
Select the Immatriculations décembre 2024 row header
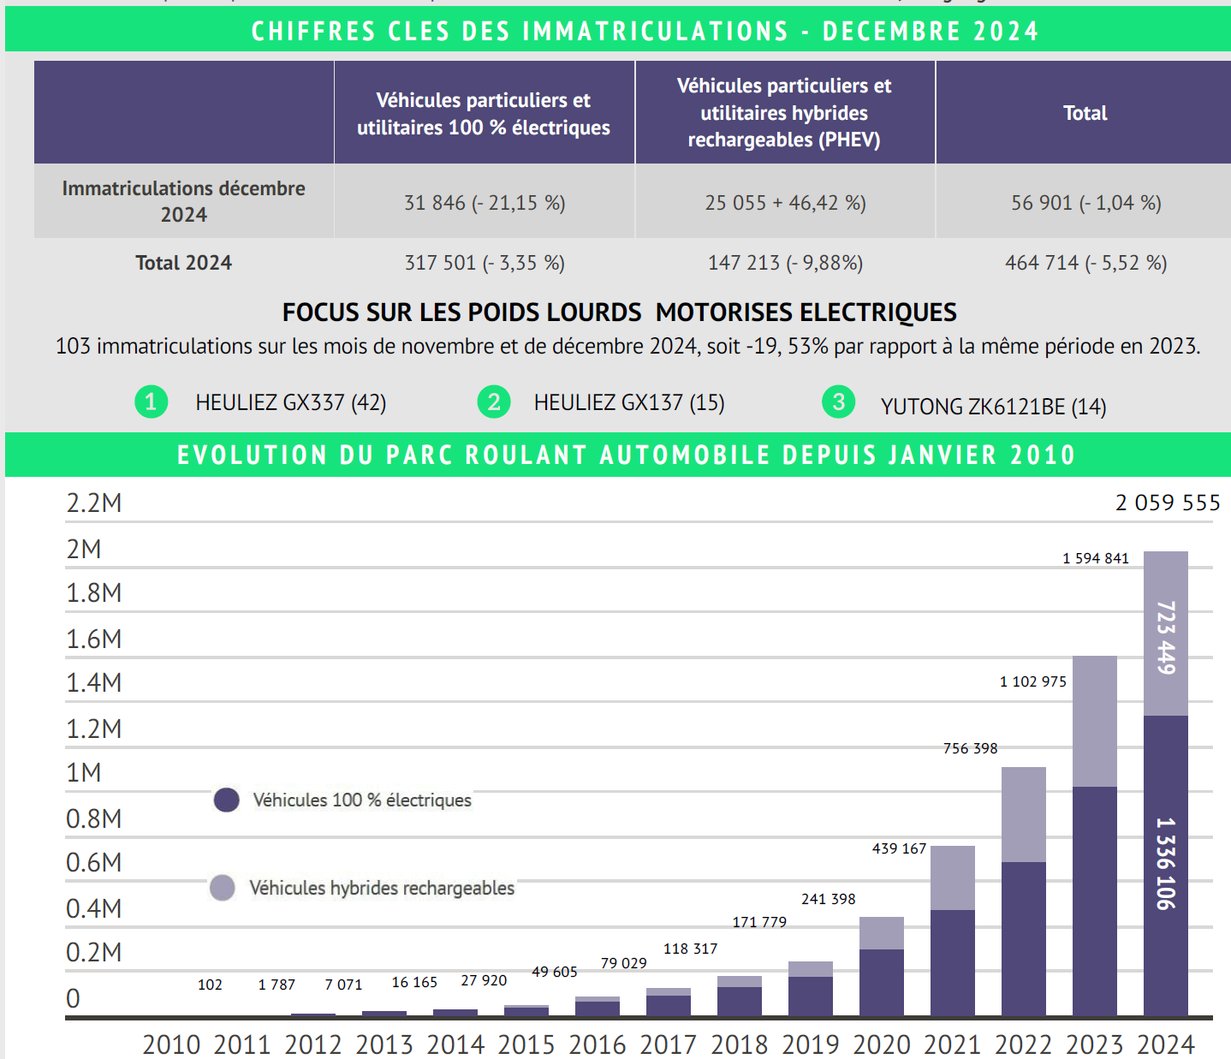coord(184,201)
